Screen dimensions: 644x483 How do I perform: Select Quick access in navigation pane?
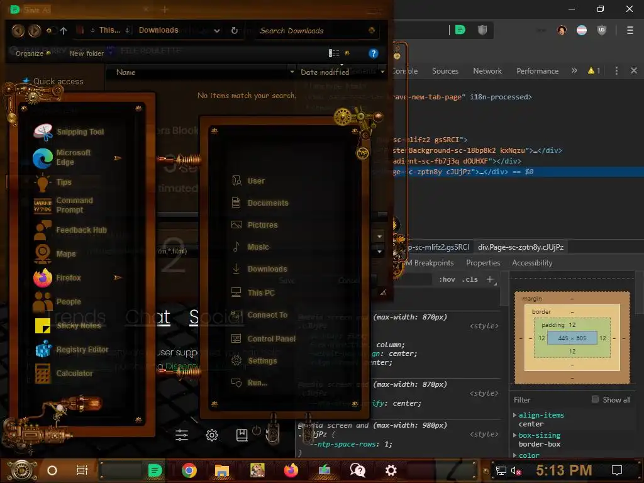[x=58, y=81]
